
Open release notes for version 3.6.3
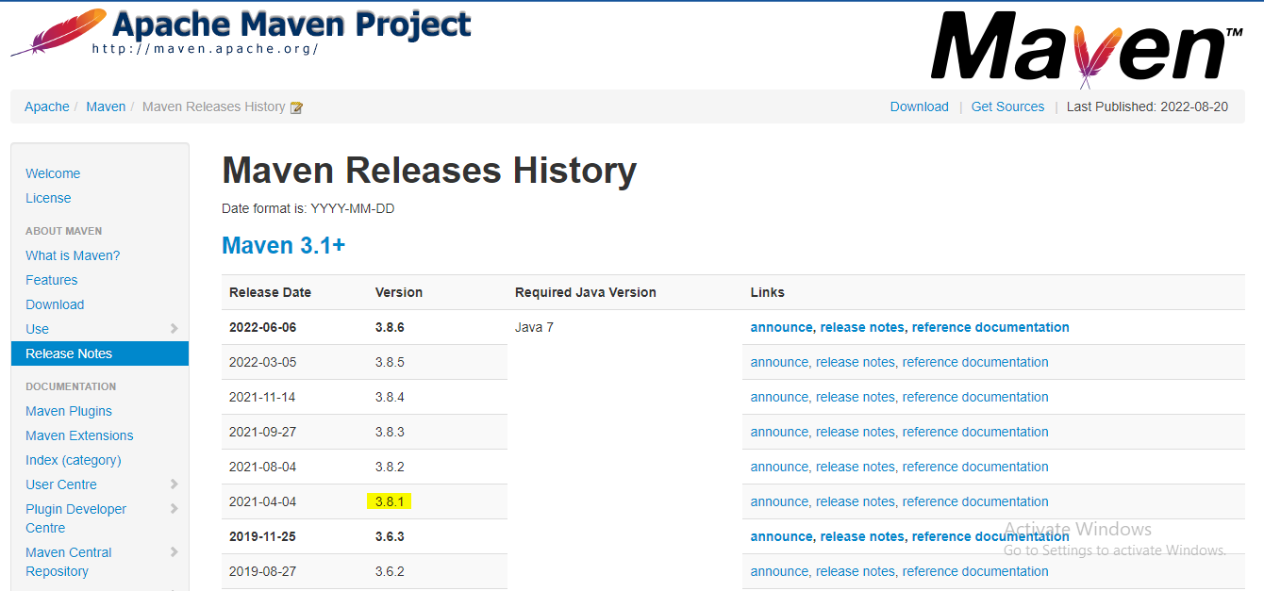click(x=862, y=536)
